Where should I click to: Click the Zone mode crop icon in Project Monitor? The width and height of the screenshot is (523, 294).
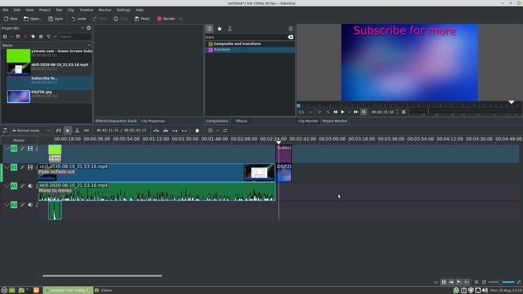tap(363, 112)
